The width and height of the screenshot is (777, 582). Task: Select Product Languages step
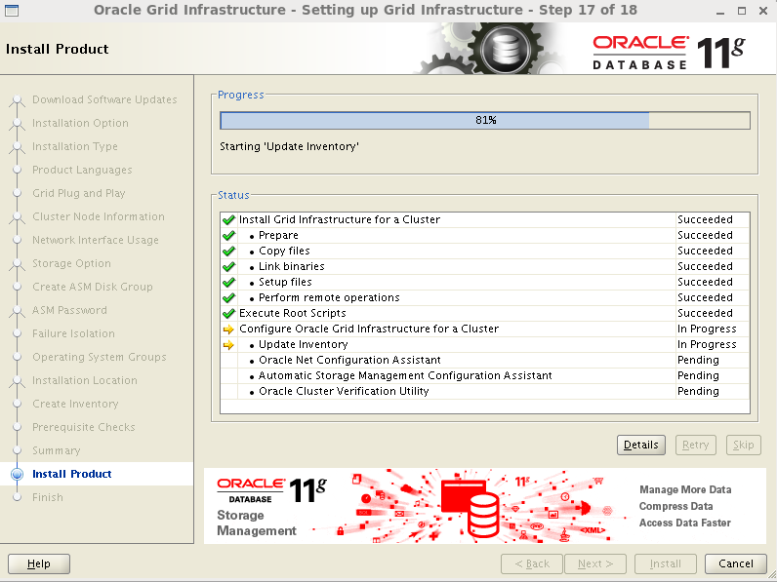click(82, 170)
